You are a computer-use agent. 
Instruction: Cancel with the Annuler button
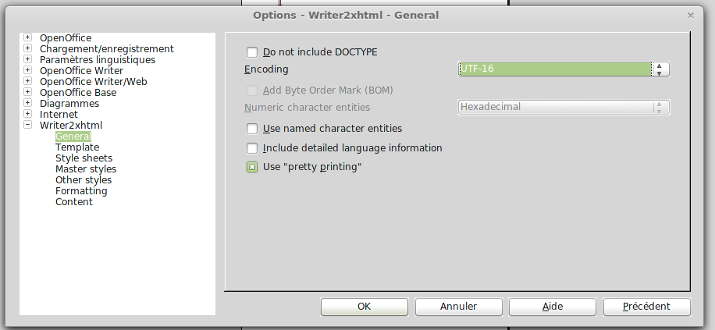[x=459, y=307]
